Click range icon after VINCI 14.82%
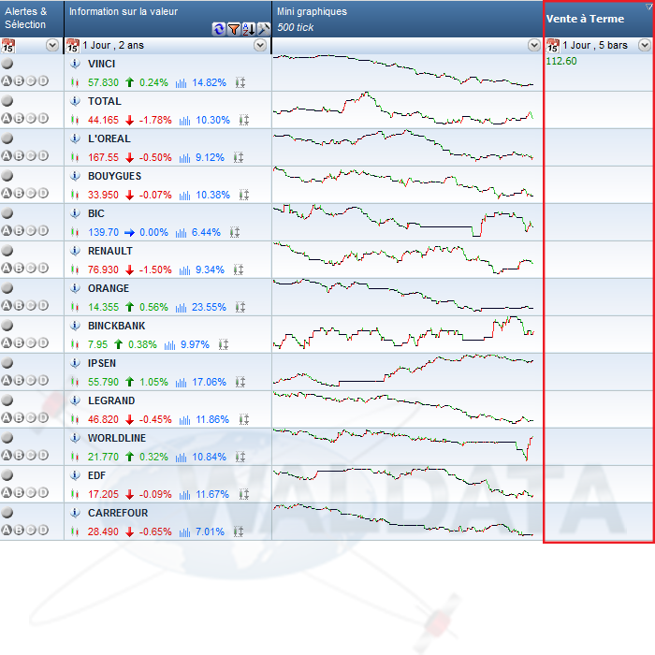Image resolution: width=655 pixels, height=655 pixels. pyautogui.click(x=240, y=82)
